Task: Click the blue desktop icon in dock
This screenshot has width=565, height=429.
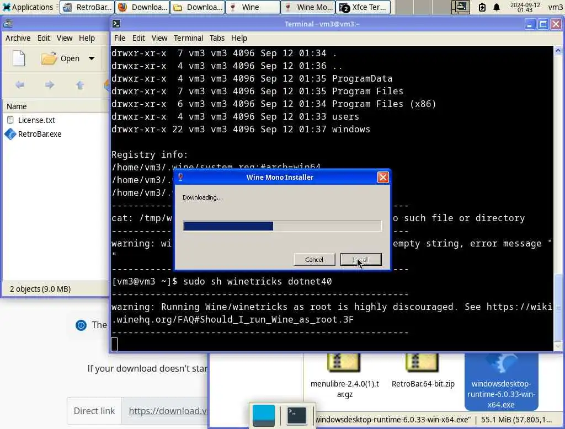Action: tap(263, 416)
